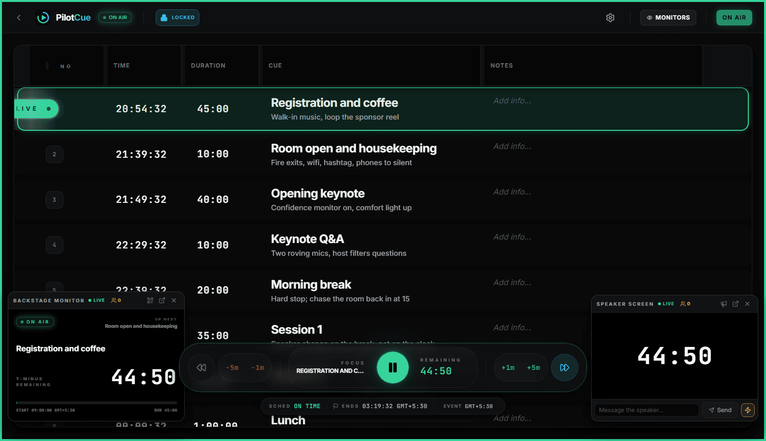Pop out Backstage Monitor in new window

coord(162,300)
